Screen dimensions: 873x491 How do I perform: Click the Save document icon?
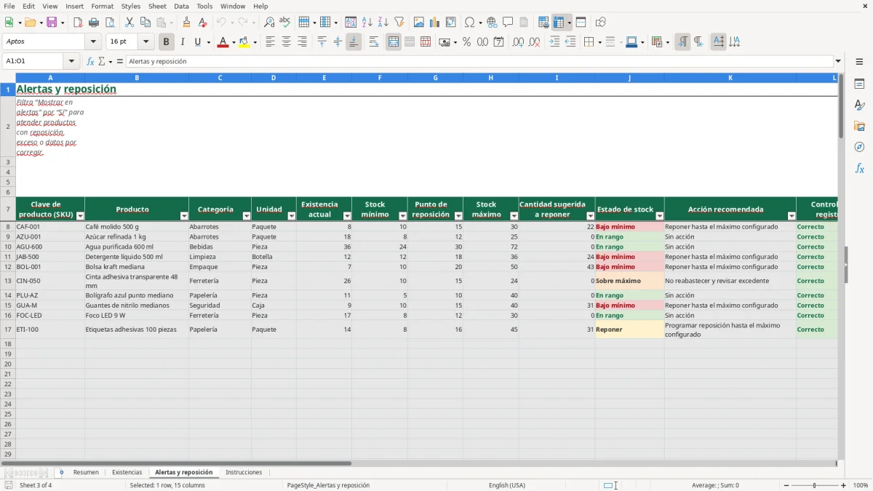pos(52,23)
